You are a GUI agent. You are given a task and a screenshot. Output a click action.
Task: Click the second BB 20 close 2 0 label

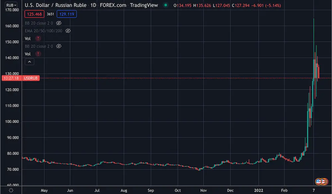(39, 46)
